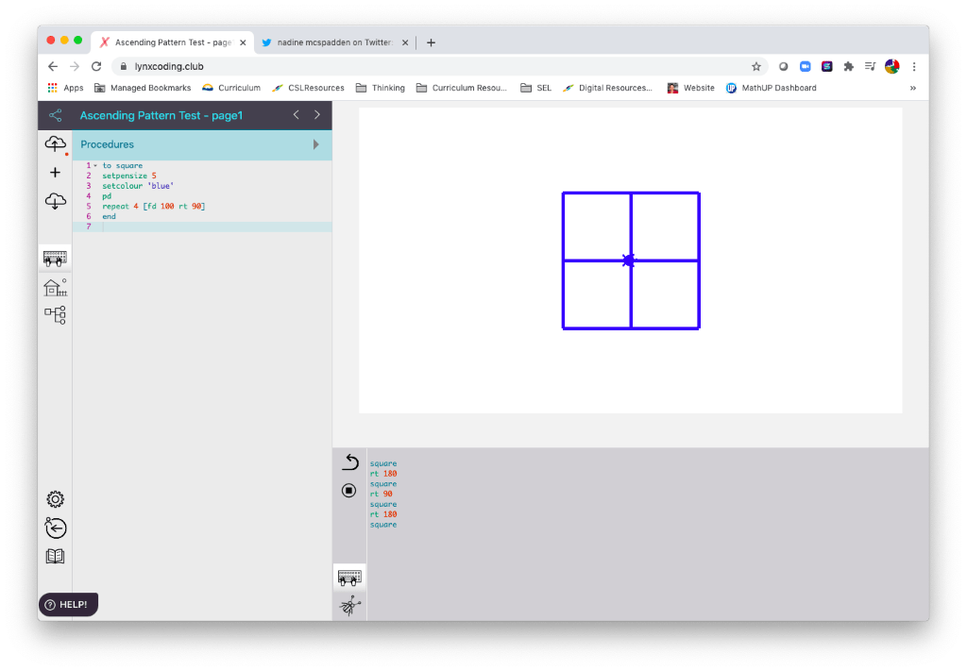Viewport: 967px width, 671px height.
Task: Open the house clipart panel icon
Action: pos(55,287)
